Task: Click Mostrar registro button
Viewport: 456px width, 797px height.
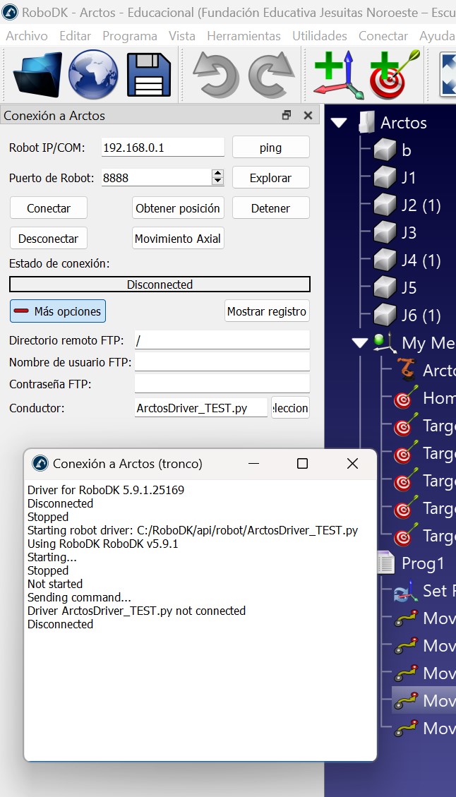Action: click(267, 311)
